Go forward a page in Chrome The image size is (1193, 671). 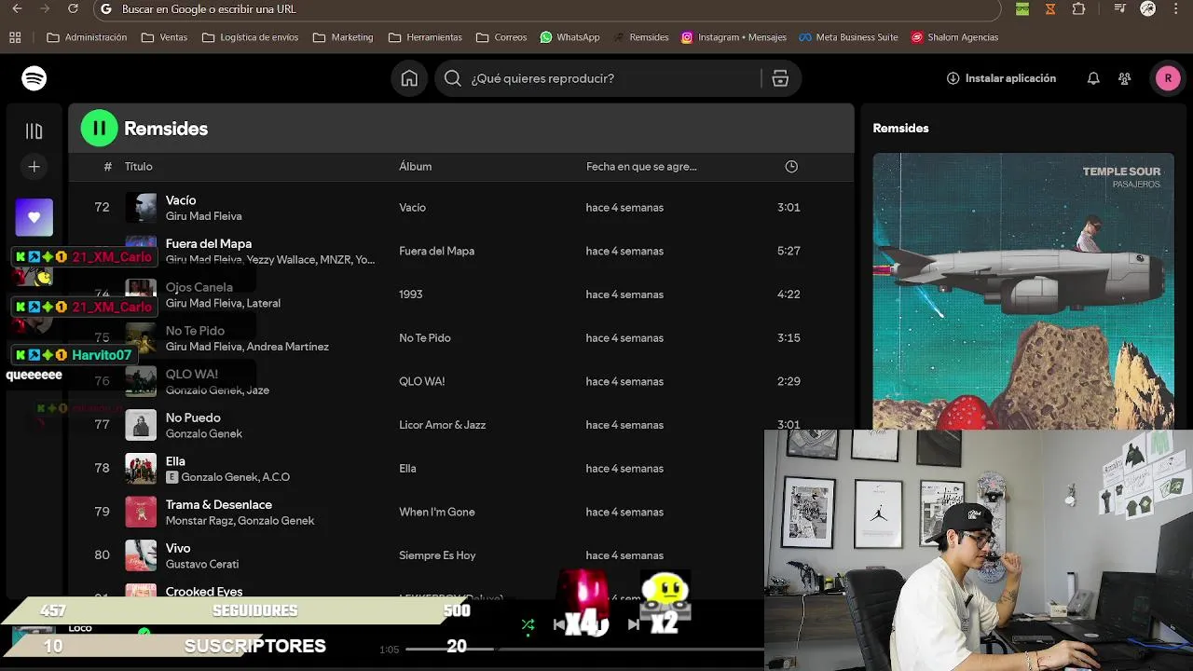[45, 8]
